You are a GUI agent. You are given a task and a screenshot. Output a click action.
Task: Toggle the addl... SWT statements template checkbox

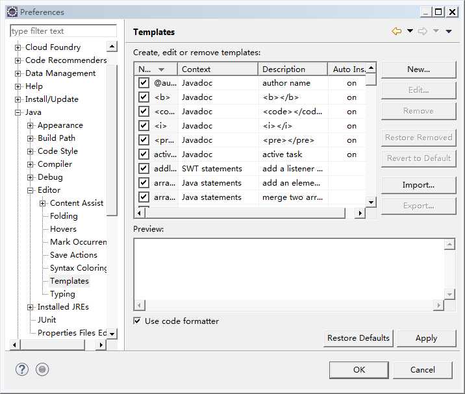tap(144, 168)
